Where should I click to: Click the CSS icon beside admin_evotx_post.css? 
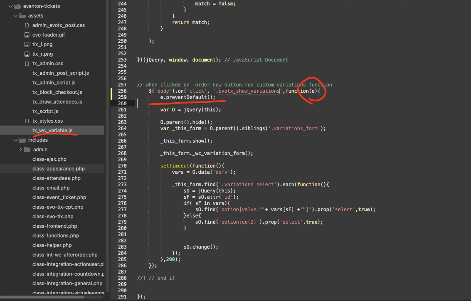(x=27, y=25)
